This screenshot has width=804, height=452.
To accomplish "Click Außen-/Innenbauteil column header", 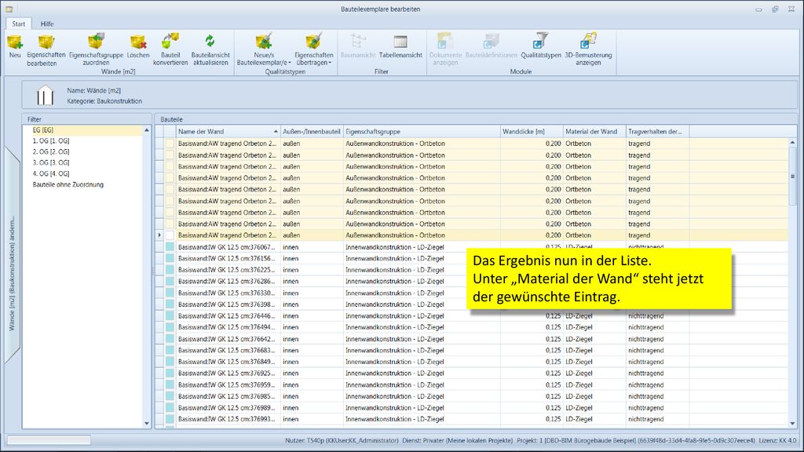I will [312, 132].
